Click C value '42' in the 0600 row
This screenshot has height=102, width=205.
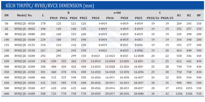(x=167, y=94)
